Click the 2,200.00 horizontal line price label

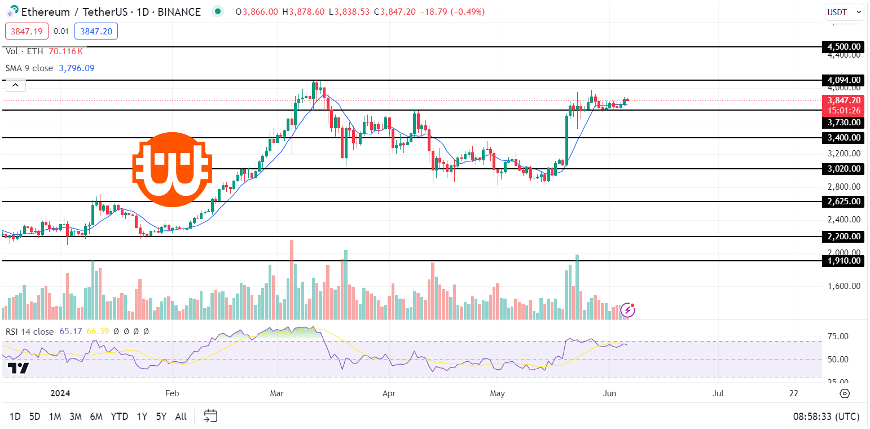(x=843, y=237)
